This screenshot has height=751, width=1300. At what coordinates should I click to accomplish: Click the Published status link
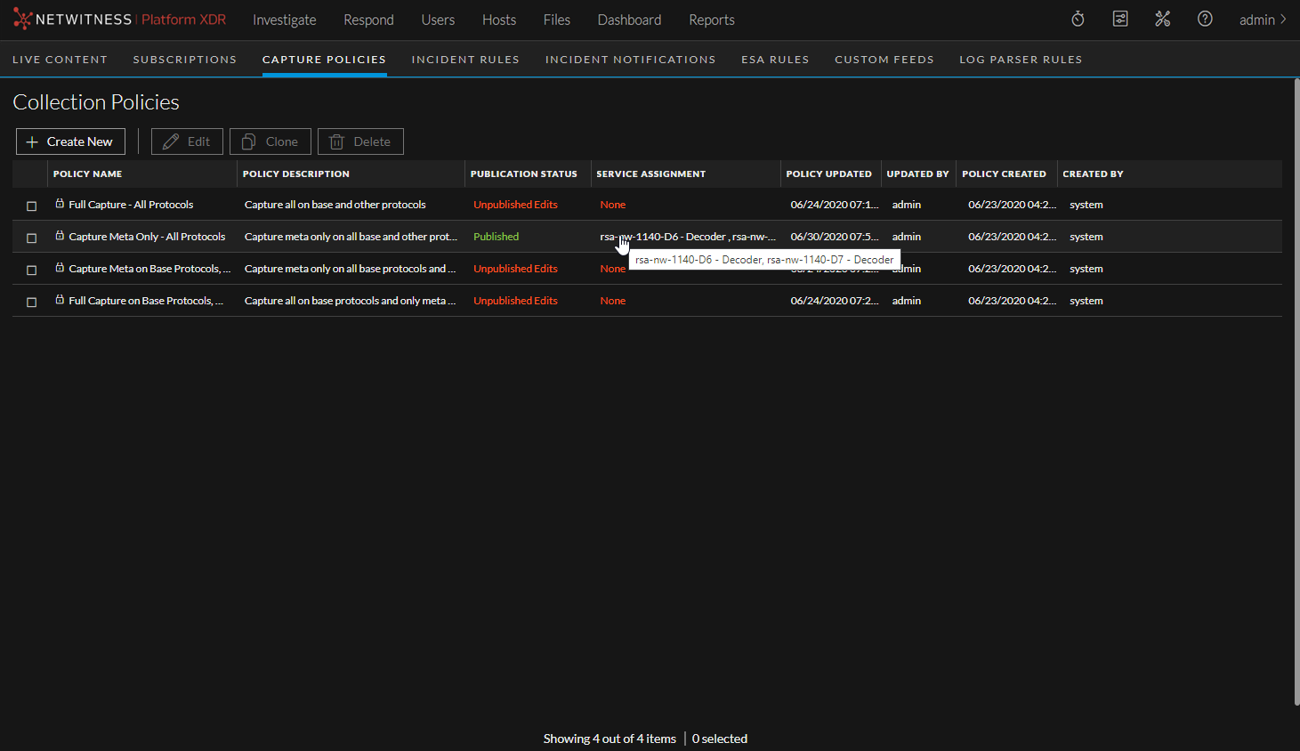[x=496, y=237]
